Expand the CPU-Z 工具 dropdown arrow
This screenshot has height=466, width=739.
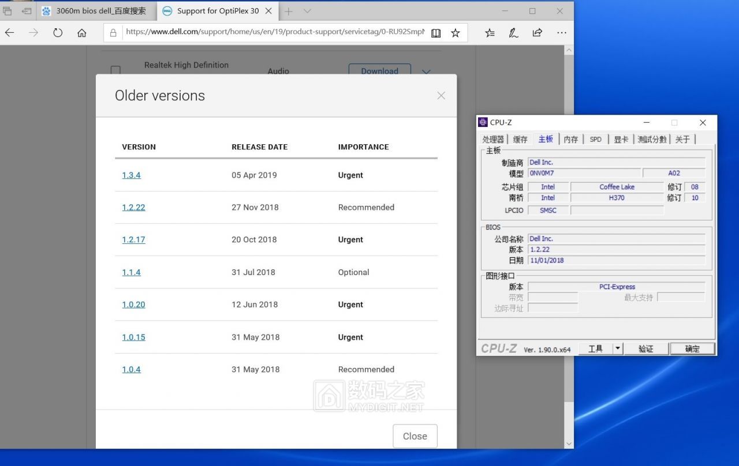click(x=617, y=348)
